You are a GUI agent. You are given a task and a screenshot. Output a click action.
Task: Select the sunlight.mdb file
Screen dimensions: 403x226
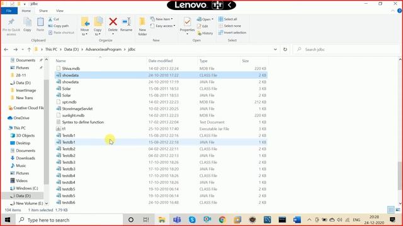[161, 116]
